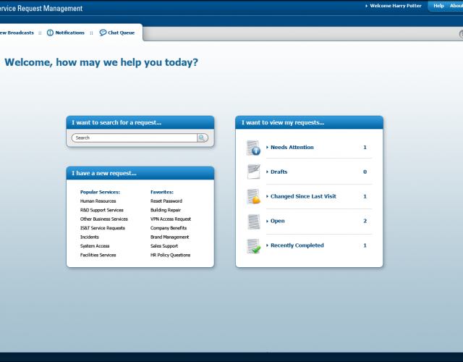Click the Open count 2
This screenshot has height=362, width=463.
point(365,221)
